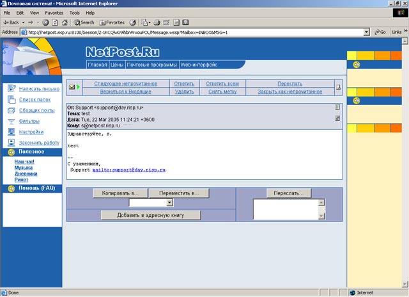Open the Главная tab
The height and width of the screenshot is (297, 409).
click(x=97, y=65)
